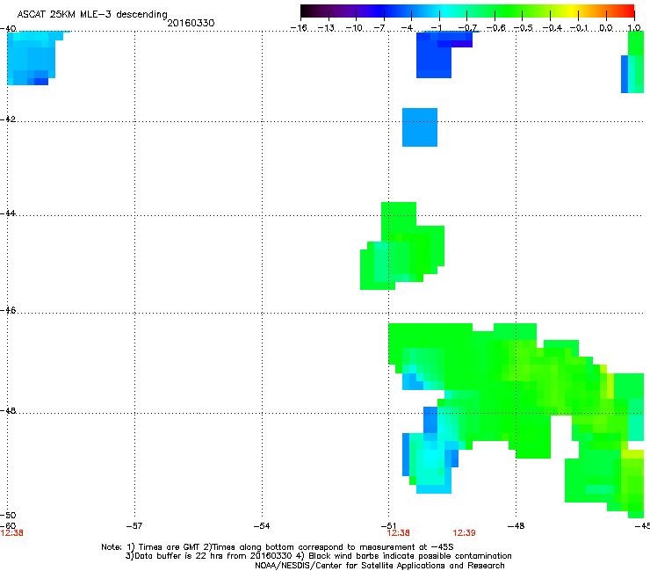Click the '-4' color scale label
The image size is (650, 571).
[407, 28]
